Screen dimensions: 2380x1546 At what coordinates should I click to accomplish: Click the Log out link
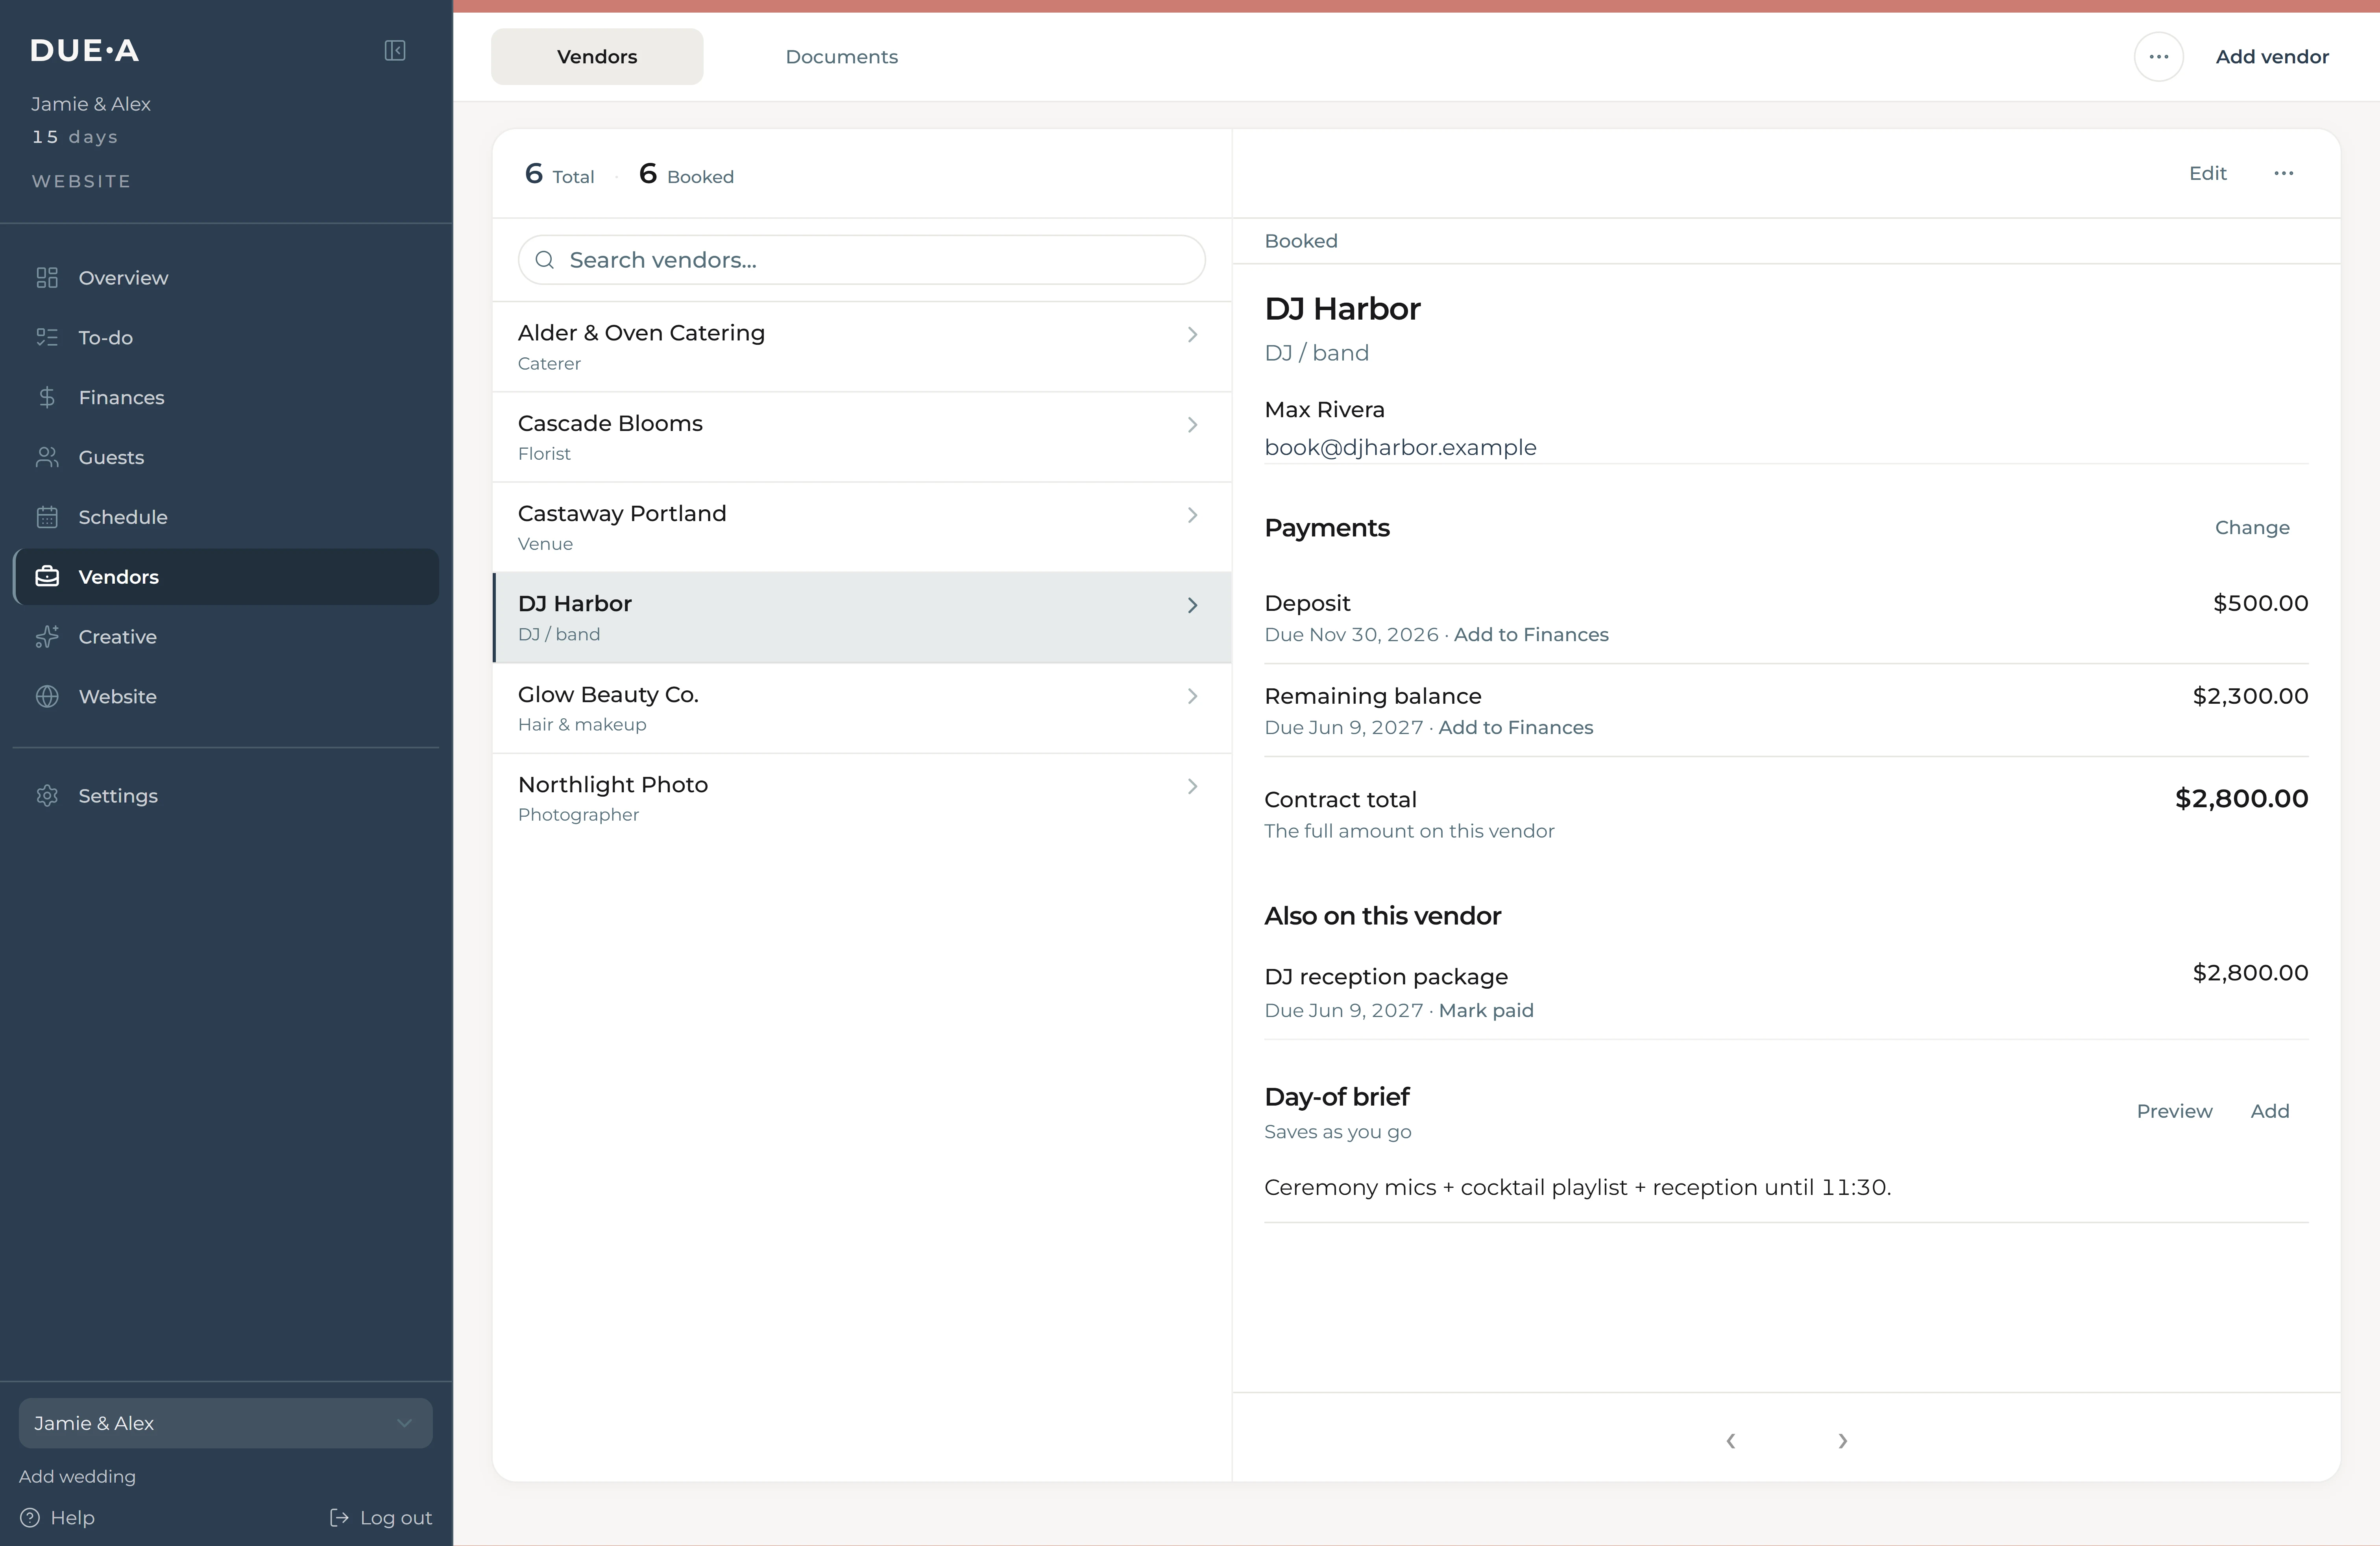click(381, 1518)
